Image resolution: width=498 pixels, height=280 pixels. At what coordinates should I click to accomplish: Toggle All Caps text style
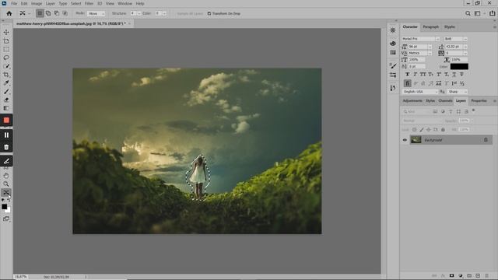click(423, 75)
